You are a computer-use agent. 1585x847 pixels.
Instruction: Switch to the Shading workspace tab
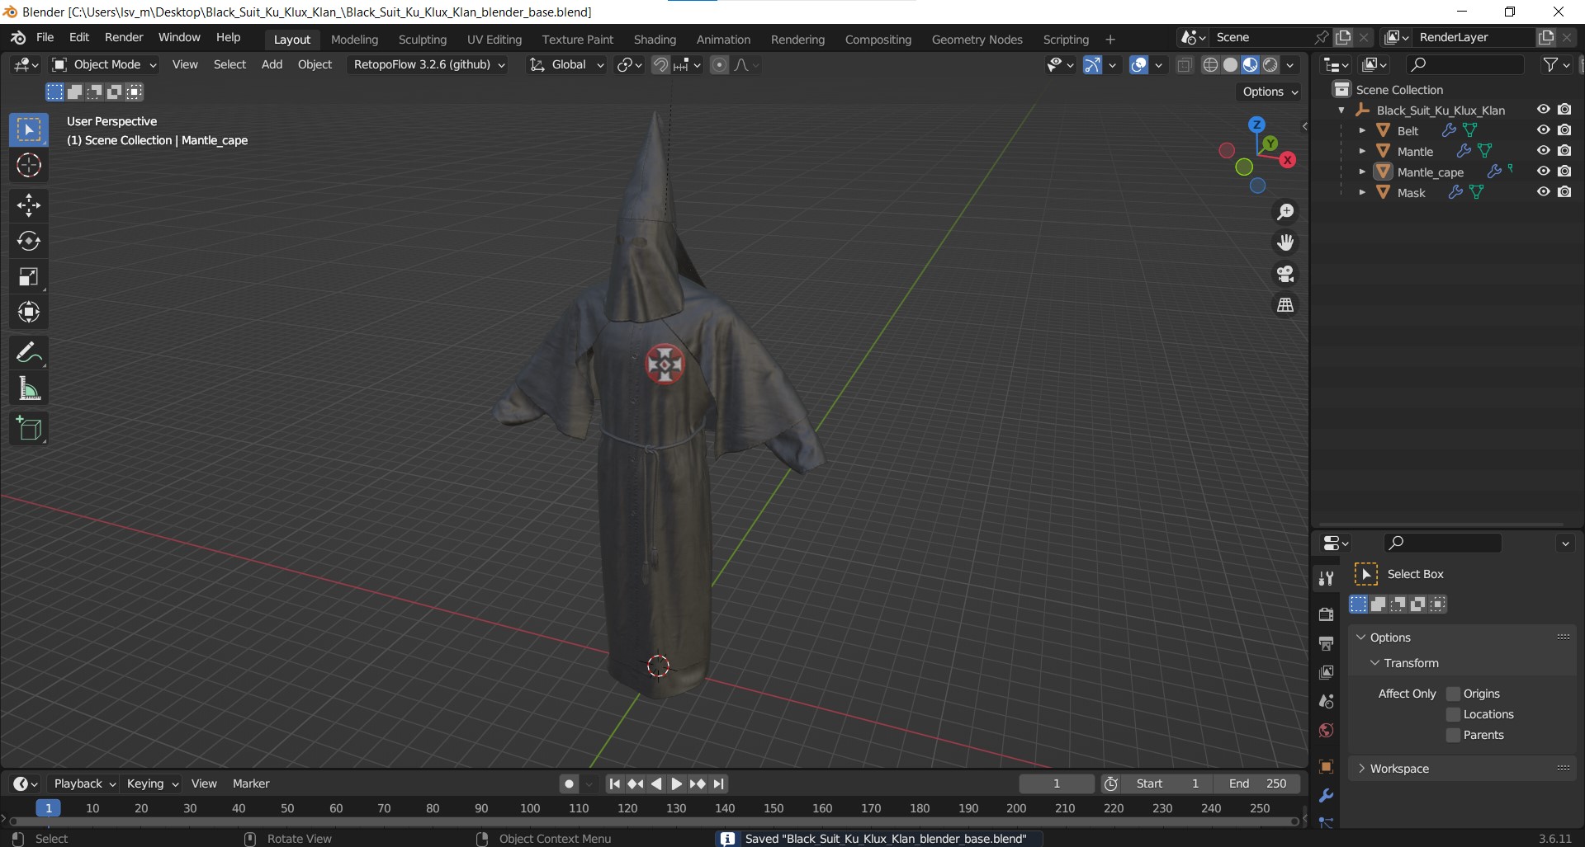click(655, 39)
